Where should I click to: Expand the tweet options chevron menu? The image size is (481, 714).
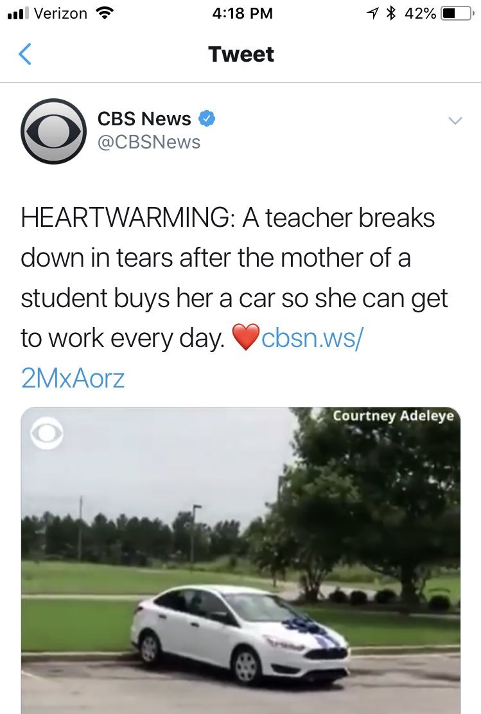tap(455, 121)
